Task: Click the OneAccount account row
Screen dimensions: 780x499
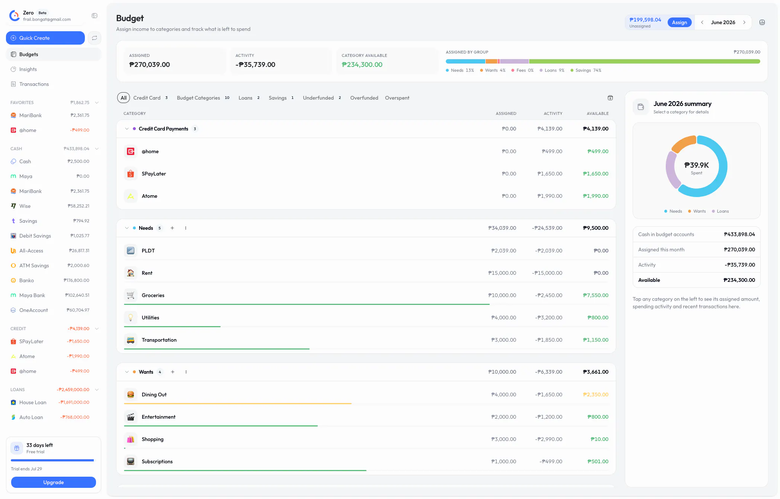Action: (54, 310)
